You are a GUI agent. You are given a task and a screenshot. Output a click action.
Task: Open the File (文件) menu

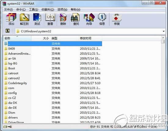tap(8, 10)
